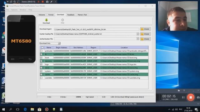Open the Options menu
Screen dimensions: 200x112
14,10
